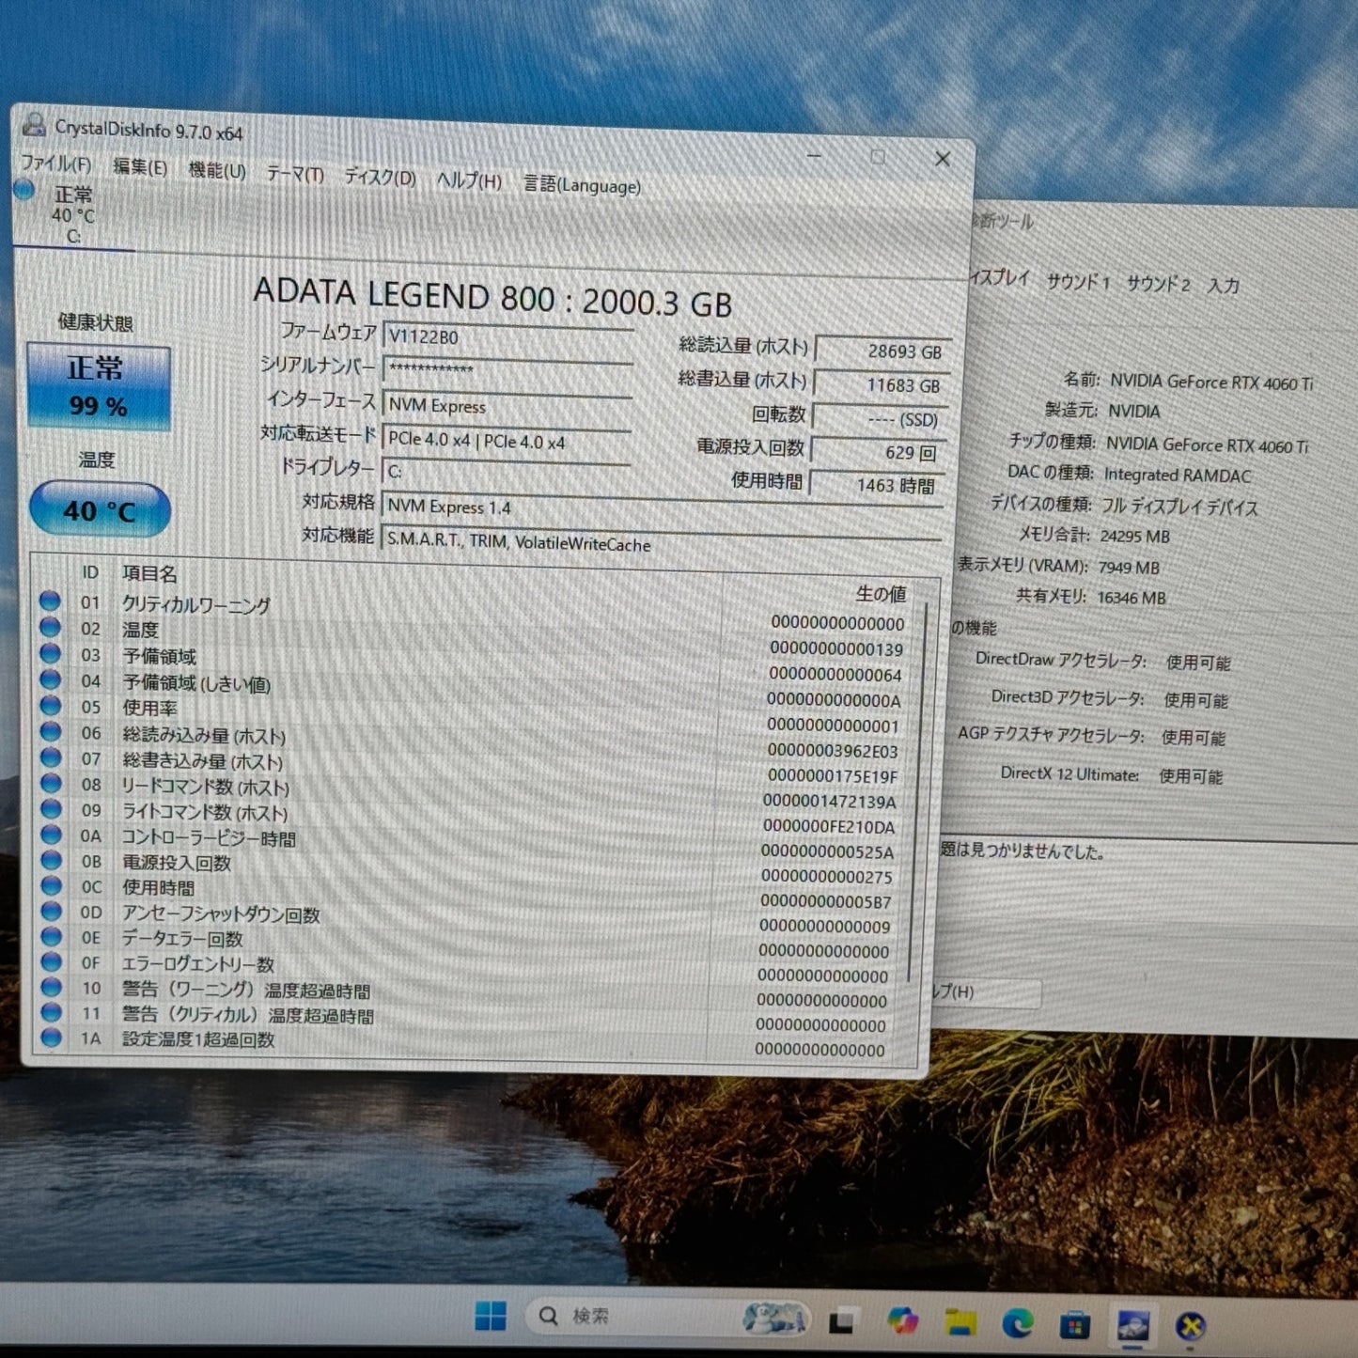Open Microsoft Edge from the taskbar
This screenshot has width=1358, height=1358.
click(1018, 1324)
